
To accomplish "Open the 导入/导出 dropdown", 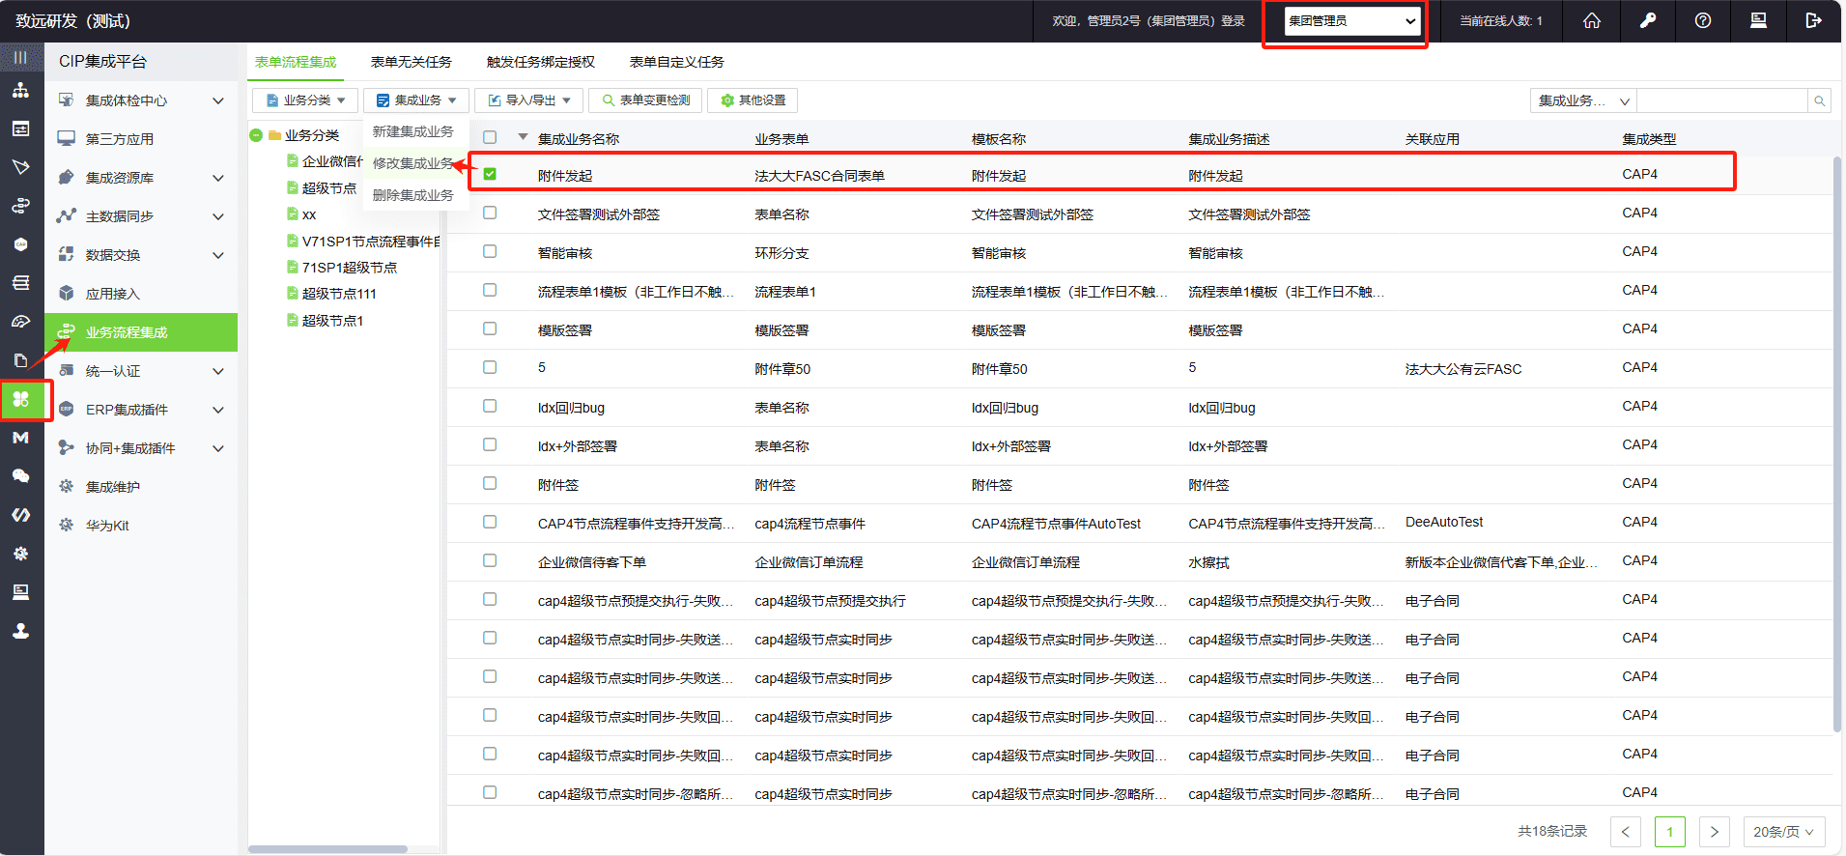I will coord(528,100).
